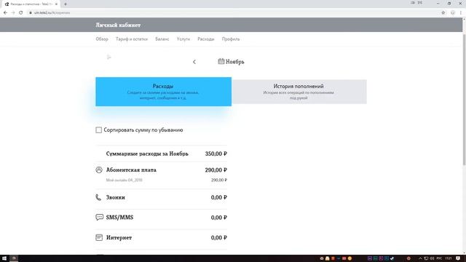
Task: Go to the Услуги section
Action: [183, 39]
